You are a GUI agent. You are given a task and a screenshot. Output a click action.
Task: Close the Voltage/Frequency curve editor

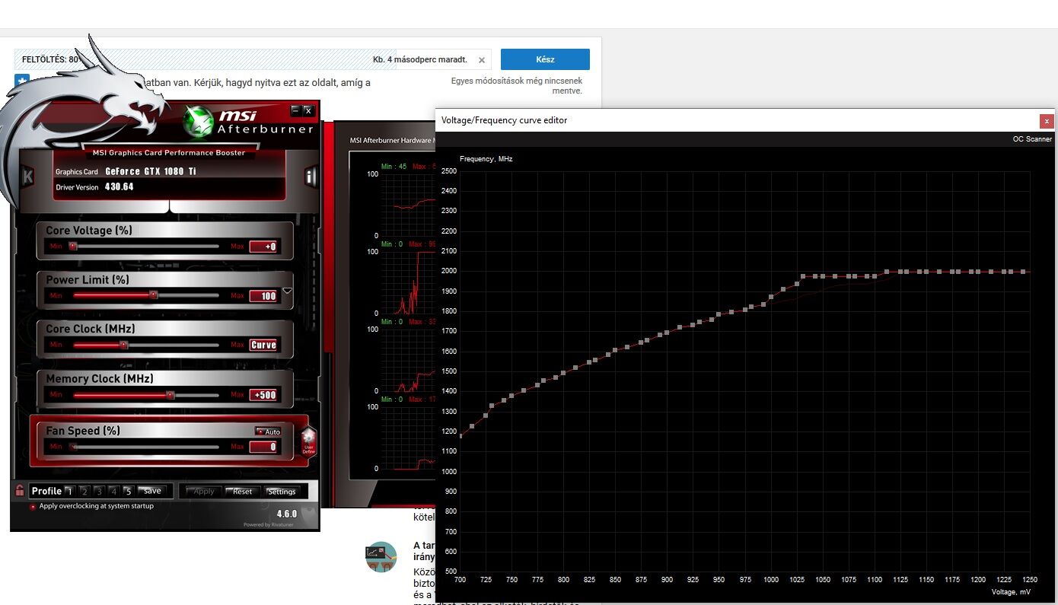(1047, 121)
